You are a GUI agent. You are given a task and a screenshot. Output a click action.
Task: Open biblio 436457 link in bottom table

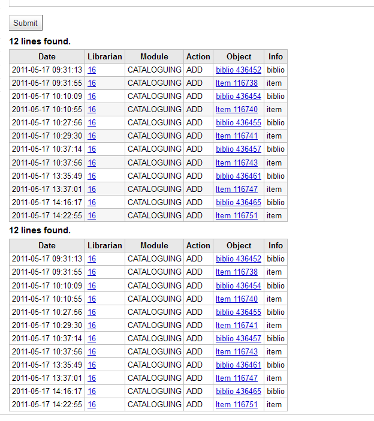pos(239,338)
